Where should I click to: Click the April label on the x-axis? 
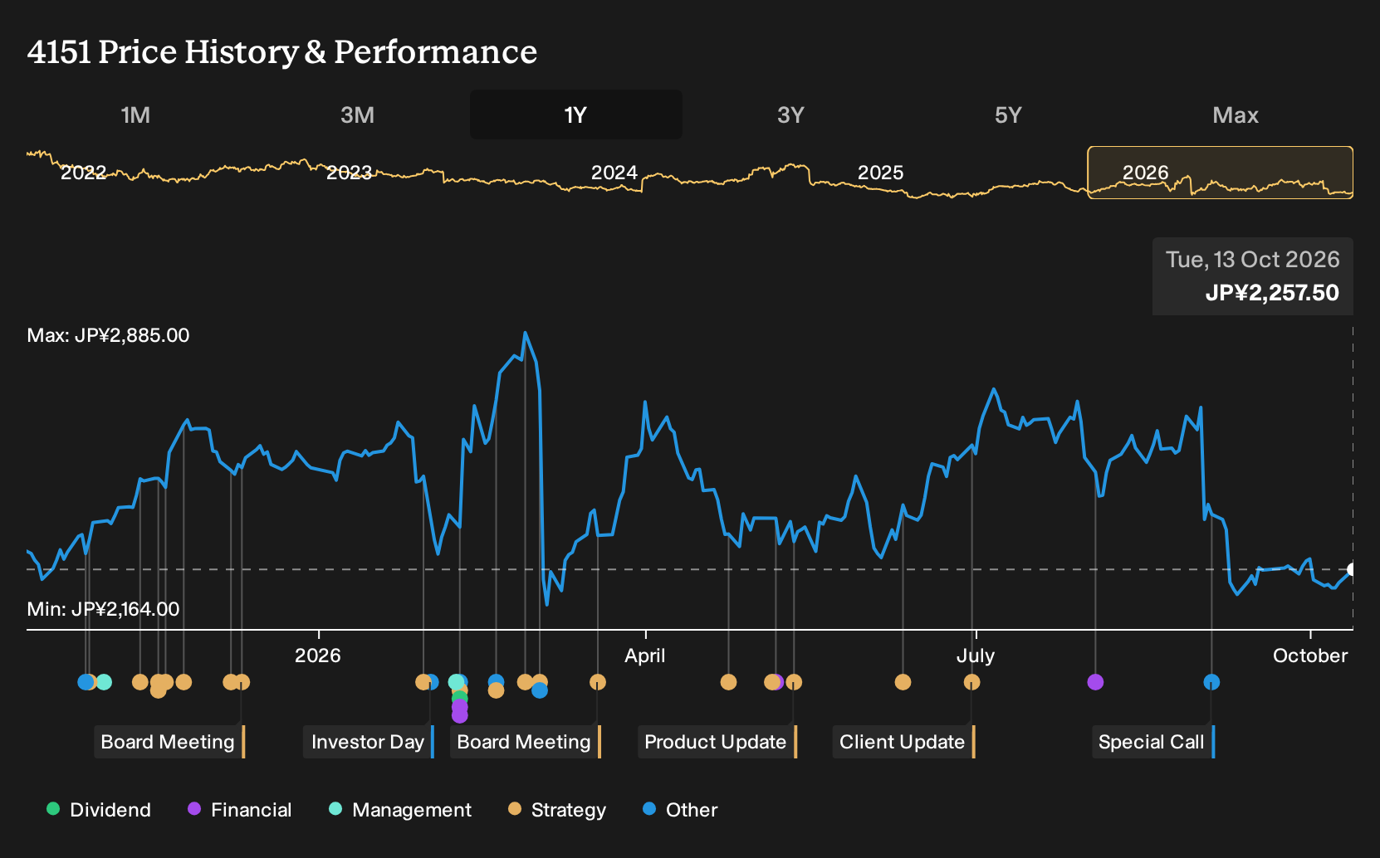click(645, 656)
